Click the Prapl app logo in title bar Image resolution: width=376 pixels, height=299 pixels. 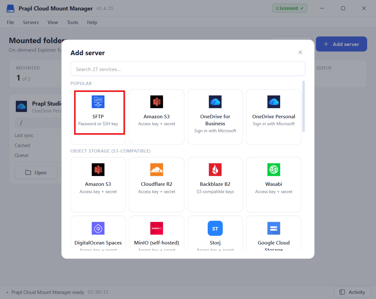pyautogui.click(x=10, y=9)
